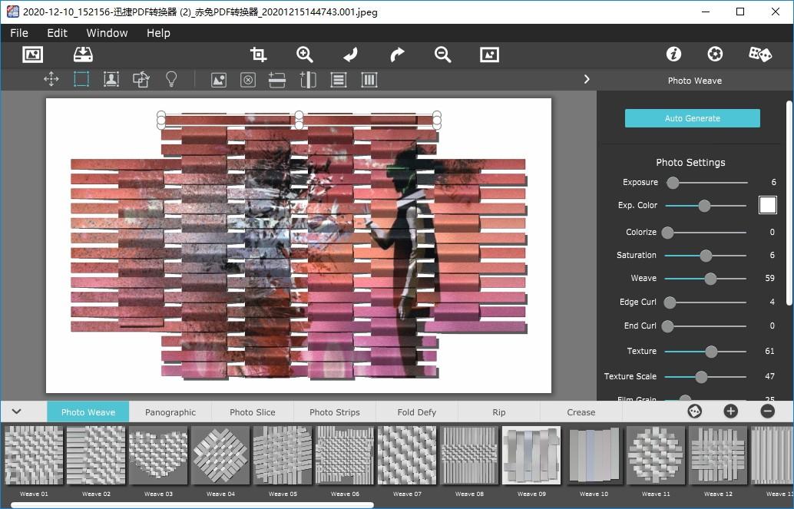This screenshot has width=794, height=509.
Task: Zoom in with the plus magnifier
Action: tap(304, 55)
